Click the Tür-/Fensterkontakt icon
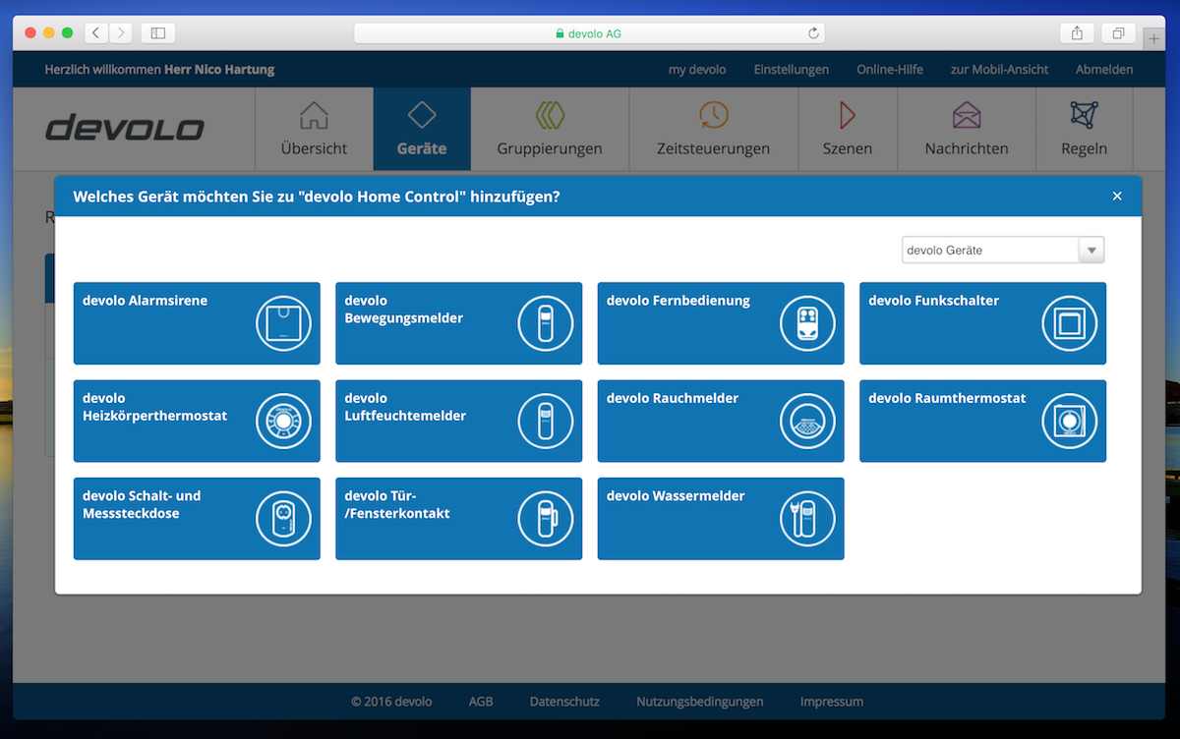1180x739 pixels. 546,519
